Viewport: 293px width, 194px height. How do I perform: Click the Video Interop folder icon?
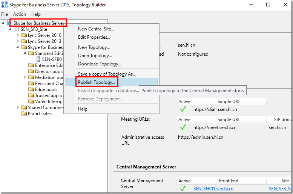click(31, 101)
